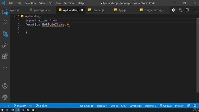Image resolution: width=199 pixels, height=112 pixels.
Task: Open the Accounts menu icon
Action: 5,86
